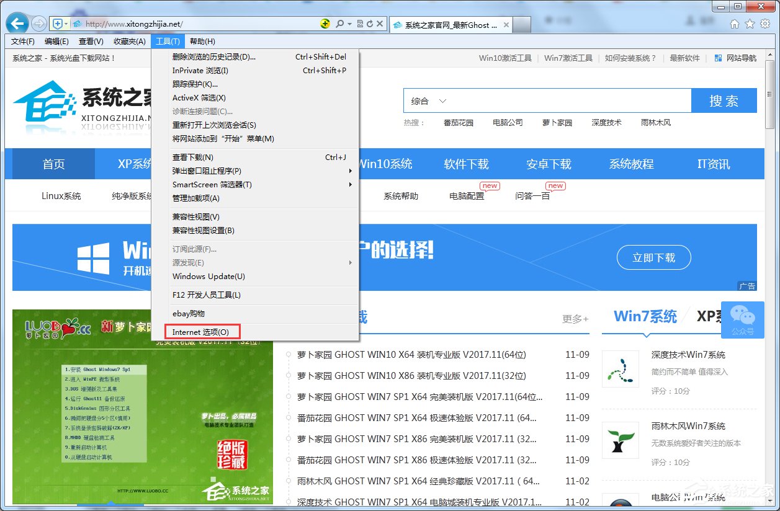Open a new browser tab
Screen dimensions: 780x511
tap(523, 24)
